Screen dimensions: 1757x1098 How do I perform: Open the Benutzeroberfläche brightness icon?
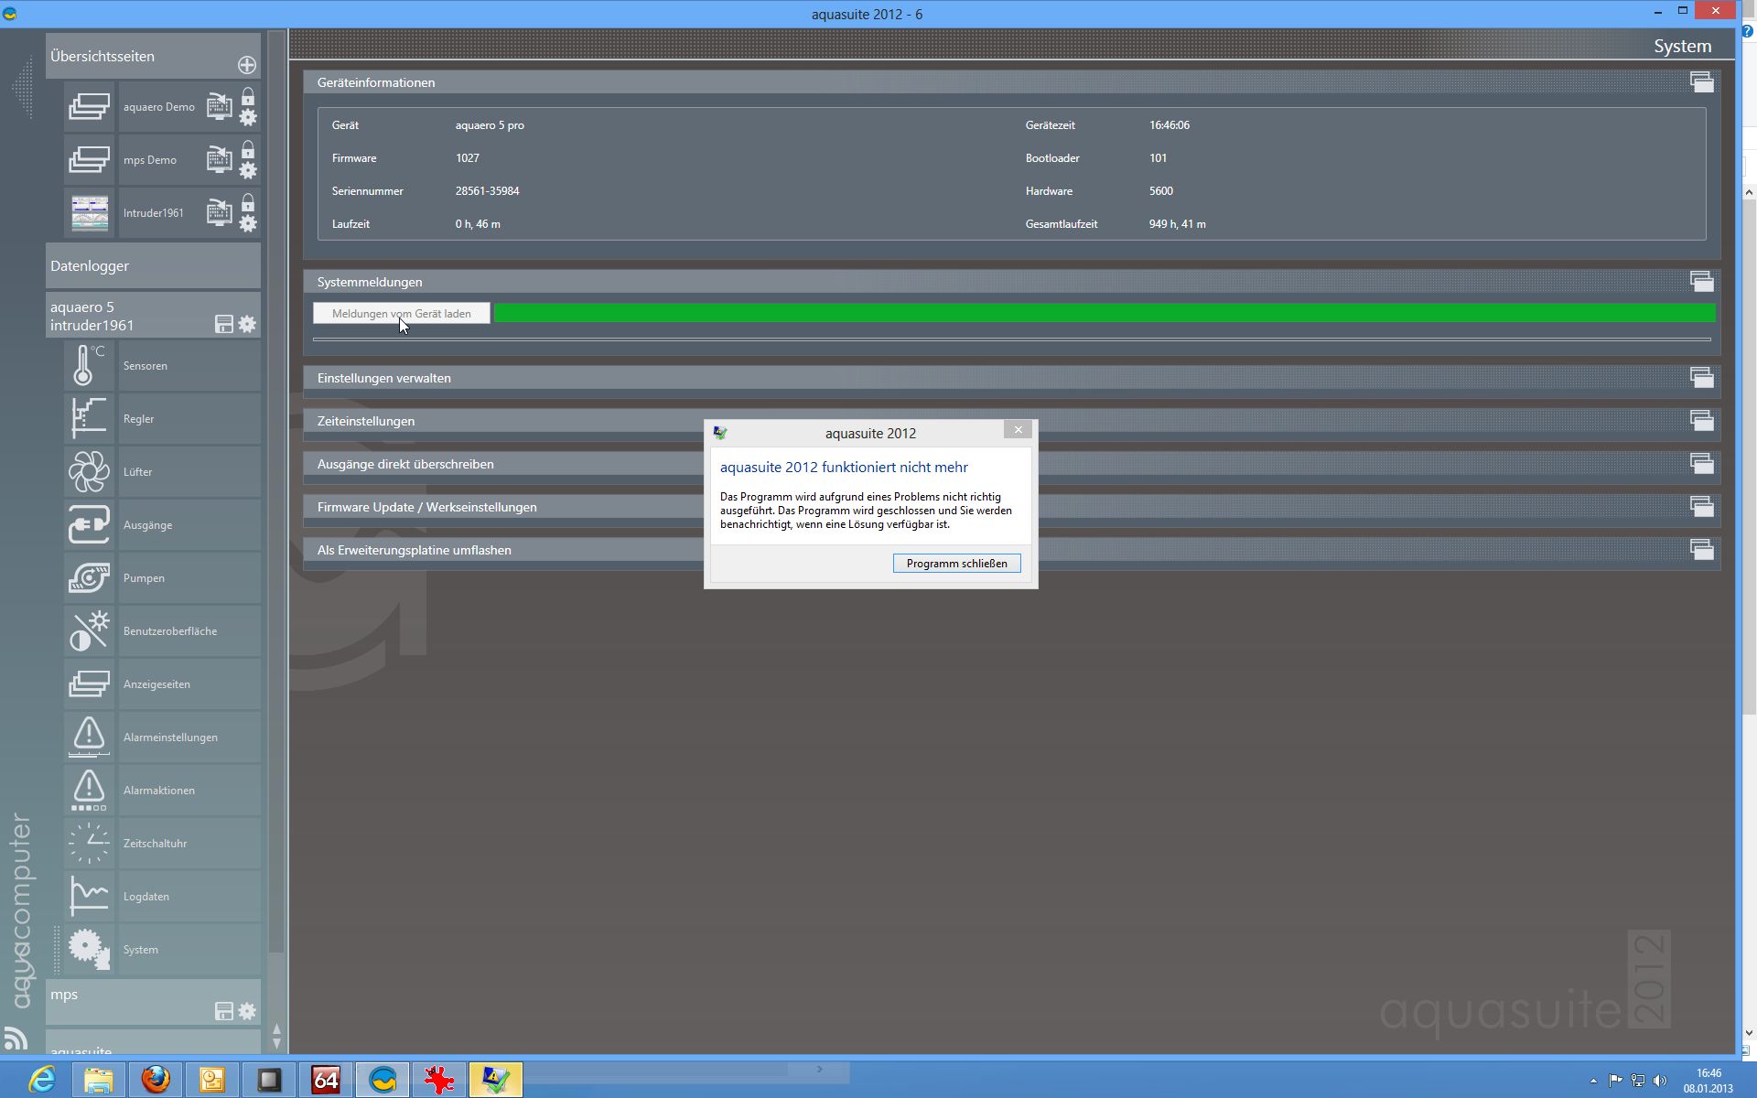point(89,631)
